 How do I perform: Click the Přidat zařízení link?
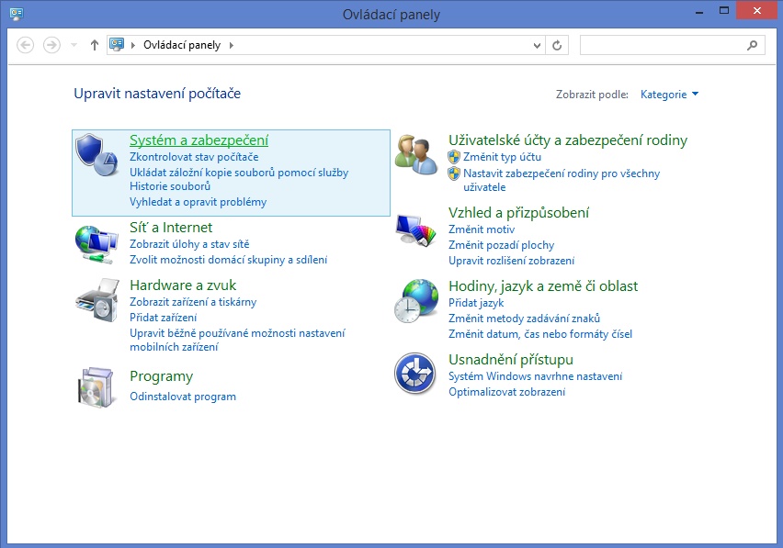[x=163, y=317]
